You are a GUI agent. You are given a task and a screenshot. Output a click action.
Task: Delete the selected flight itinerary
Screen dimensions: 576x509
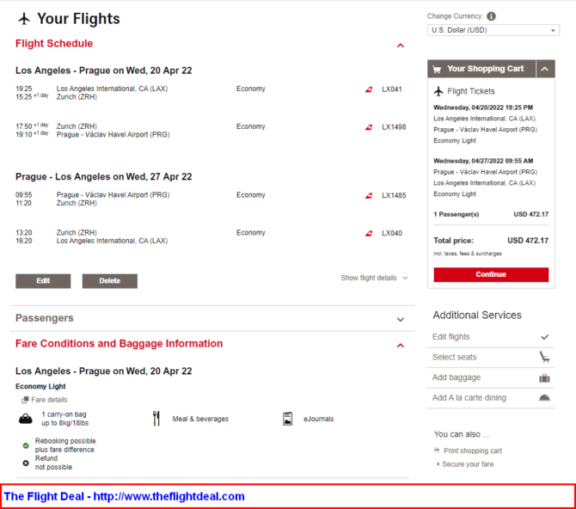[110, 281]
